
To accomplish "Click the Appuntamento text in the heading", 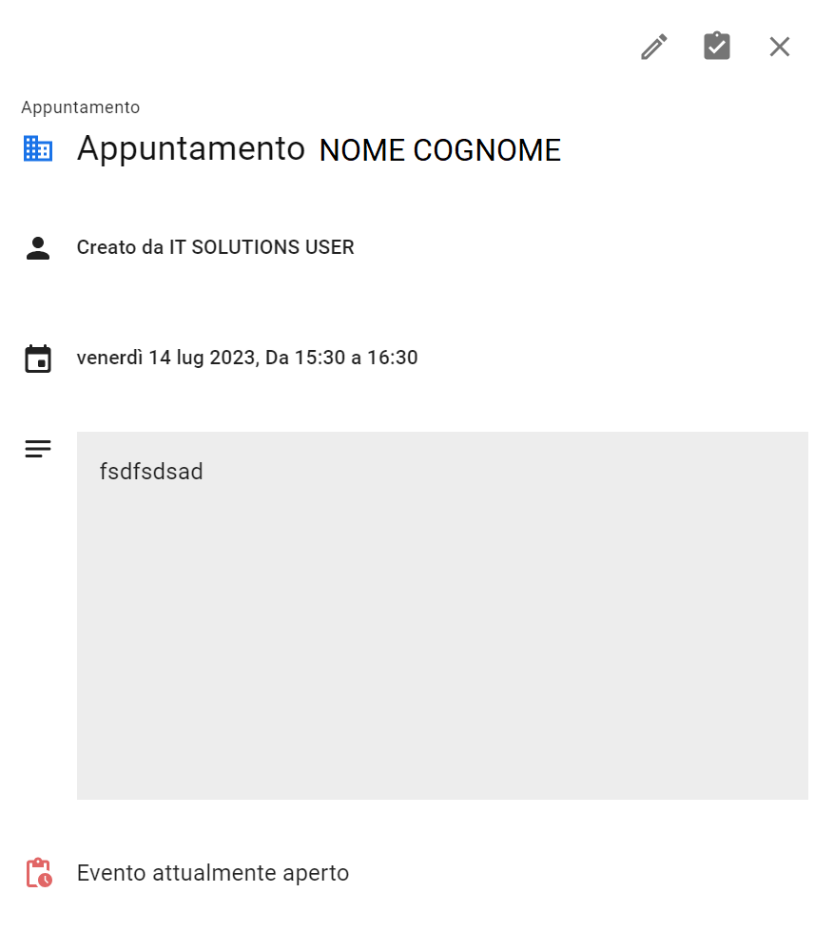I will pos(190,149).
